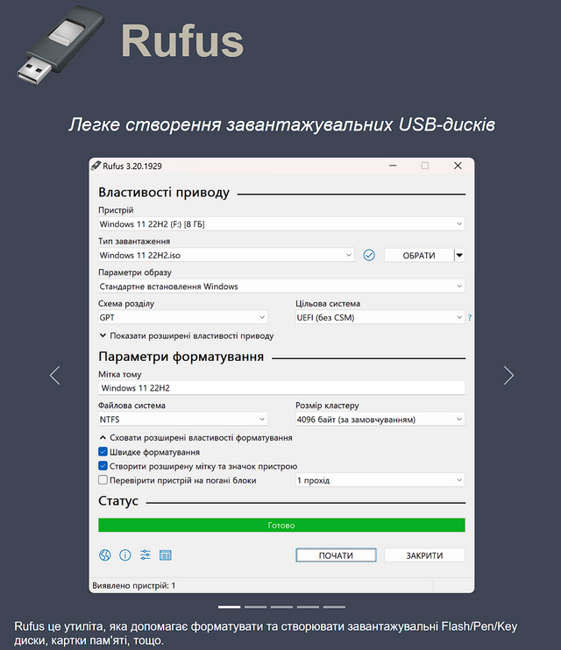
Task: Open language selection globe icon
Action: pyautogui.click(x=105, y=555)
